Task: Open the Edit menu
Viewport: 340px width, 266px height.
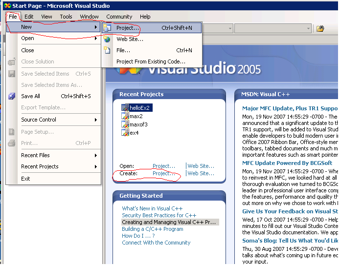Action: tap(29, 17)
